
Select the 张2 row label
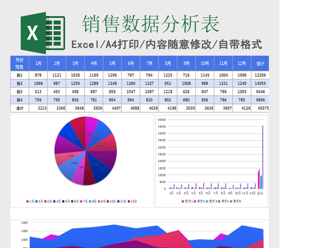[x=19, y=83]
